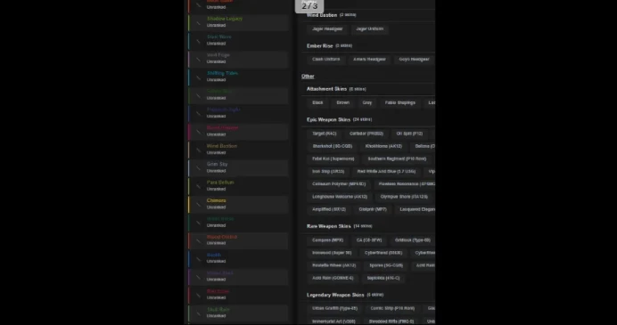617x325 pixels.
Task: Click the Fatal Koi (Supernova) skin tag
Action: [333, 159]
